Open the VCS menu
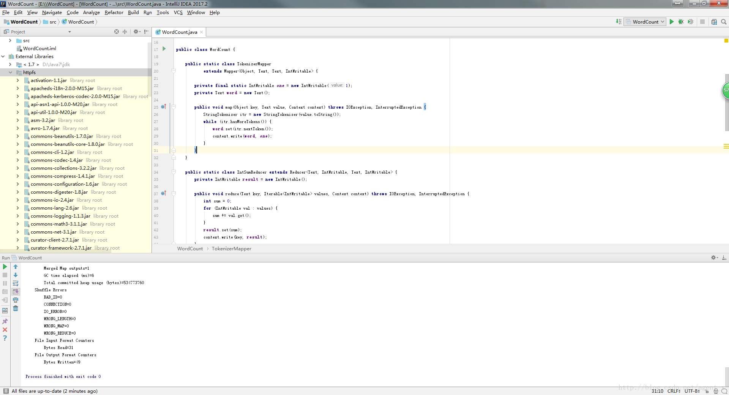729x395 pixels. pos(178,12)
